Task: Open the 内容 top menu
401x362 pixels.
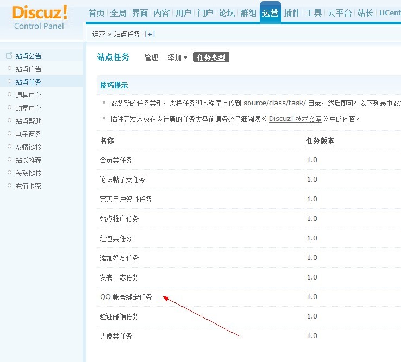Action: tap(161, 13)
